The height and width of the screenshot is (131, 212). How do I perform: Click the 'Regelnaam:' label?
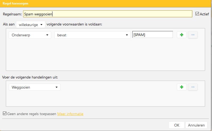12,14
